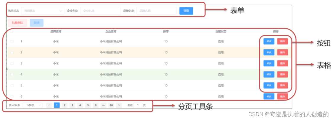Expand the 5条/页 page size selector

click(x=33, y=105)
